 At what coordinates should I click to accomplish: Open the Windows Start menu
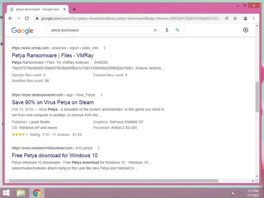coord(6,193)
